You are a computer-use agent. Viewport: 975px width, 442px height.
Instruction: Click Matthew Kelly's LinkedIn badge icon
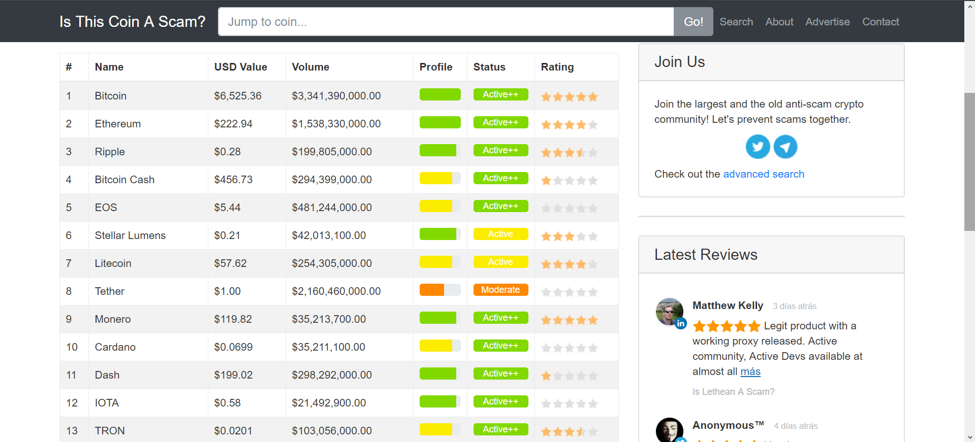click(681, 323)
